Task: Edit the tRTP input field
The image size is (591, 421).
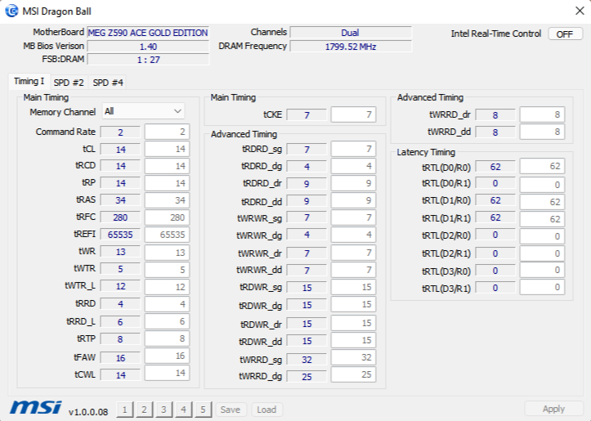Action: click(x=167, y=338)
